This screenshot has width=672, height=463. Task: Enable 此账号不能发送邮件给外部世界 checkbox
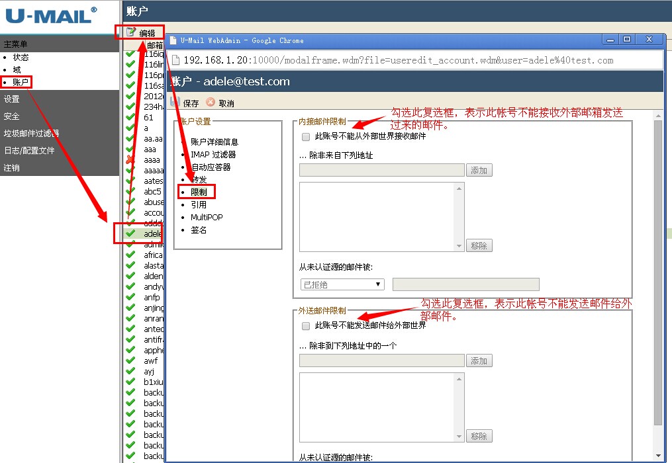[x=306, y=326]
